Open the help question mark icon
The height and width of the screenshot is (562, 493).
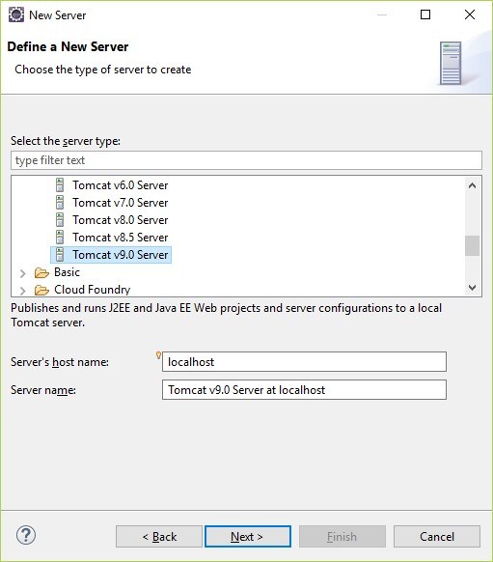coord(26,536)
